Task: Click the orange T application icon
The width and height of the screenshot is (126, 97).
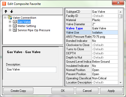Action: point(4,4)
